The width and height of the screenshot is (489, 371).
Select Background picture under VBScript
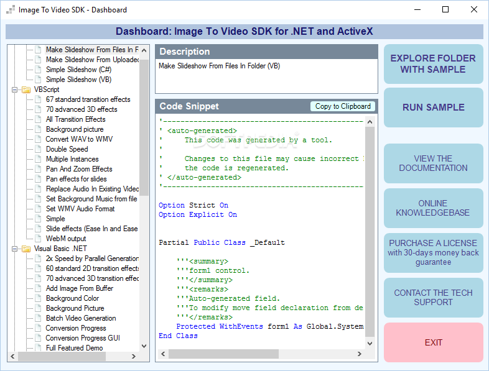(x=75, y=129)
